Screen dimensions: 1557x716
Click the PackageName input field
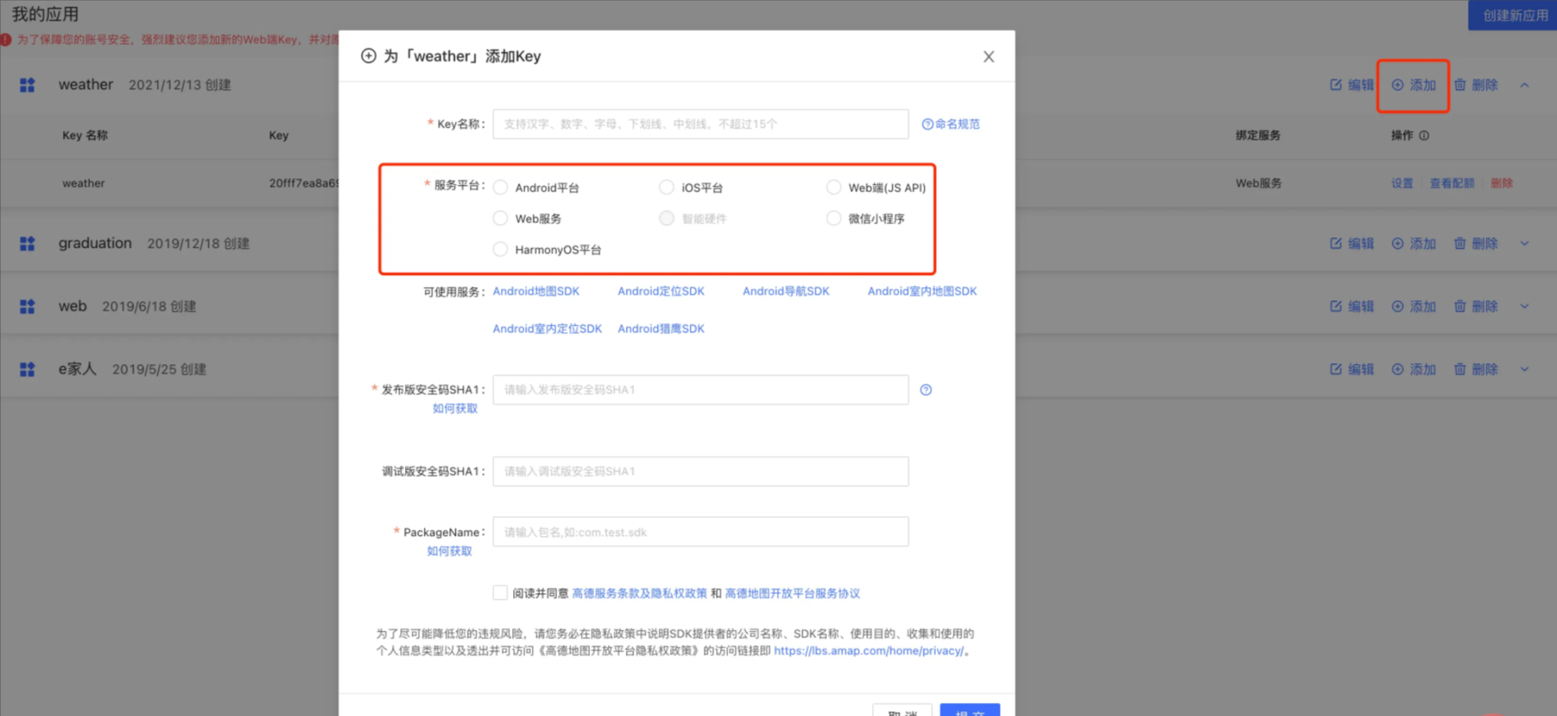700,532
